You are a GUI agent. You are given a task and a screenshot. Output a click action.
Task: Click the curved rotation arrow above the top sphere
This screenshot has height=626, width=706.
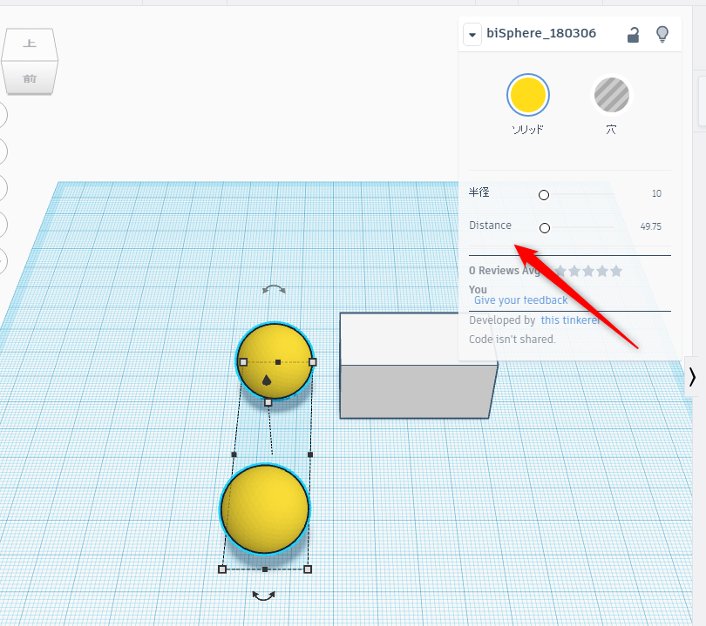[x=275, y=288]
